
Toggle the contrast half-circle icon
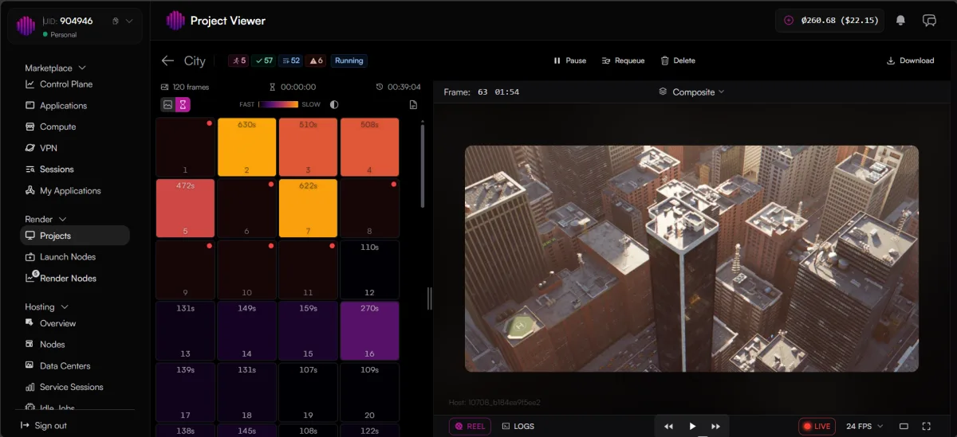click(333, 104)
